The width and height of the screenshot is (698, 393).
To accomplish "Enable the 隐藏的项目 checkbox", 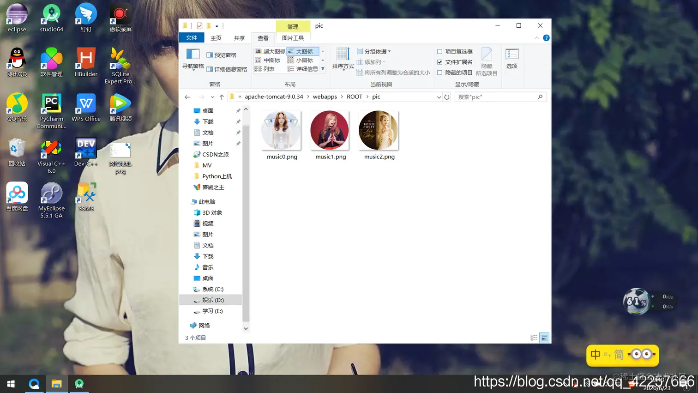I will point(440,73).
